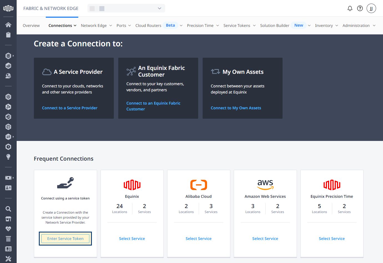Image resolution: width=383 pixels, height=263 pixels.
Task: Click the Beta badge
Action: (170, 25)
